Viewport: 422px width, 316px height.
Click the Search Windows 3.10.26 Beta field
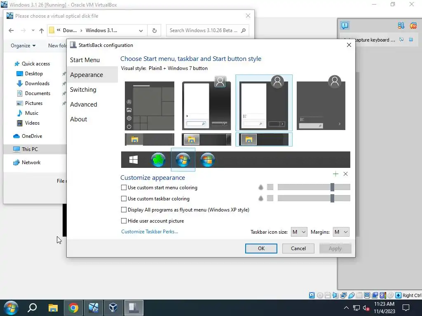208,30
